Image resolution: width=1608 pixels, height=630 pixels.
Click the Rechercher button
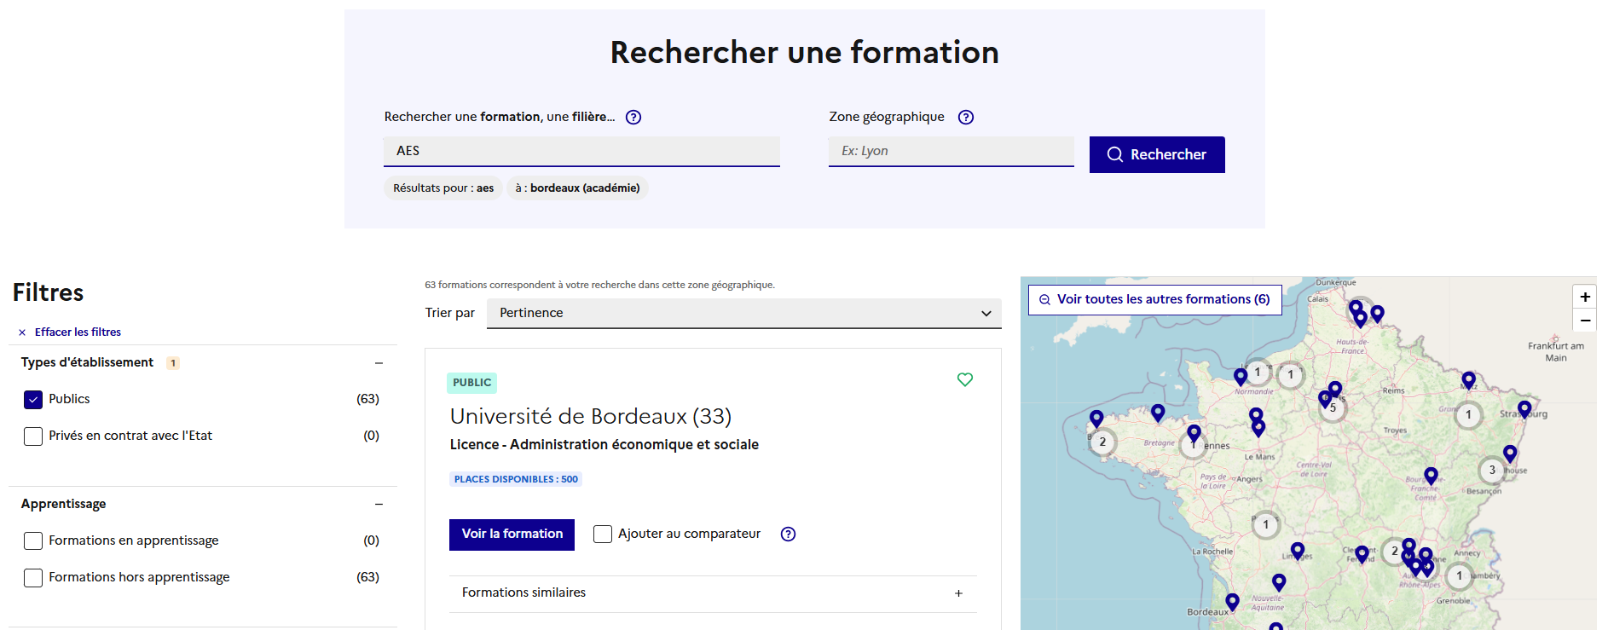[x=1156, y=154]
